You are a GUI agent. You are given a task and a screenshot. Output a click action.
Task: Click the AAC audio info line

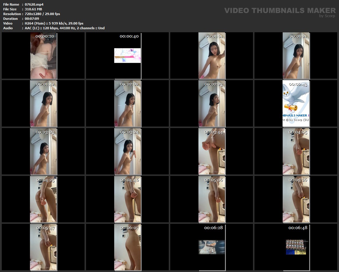pos(65,28)
